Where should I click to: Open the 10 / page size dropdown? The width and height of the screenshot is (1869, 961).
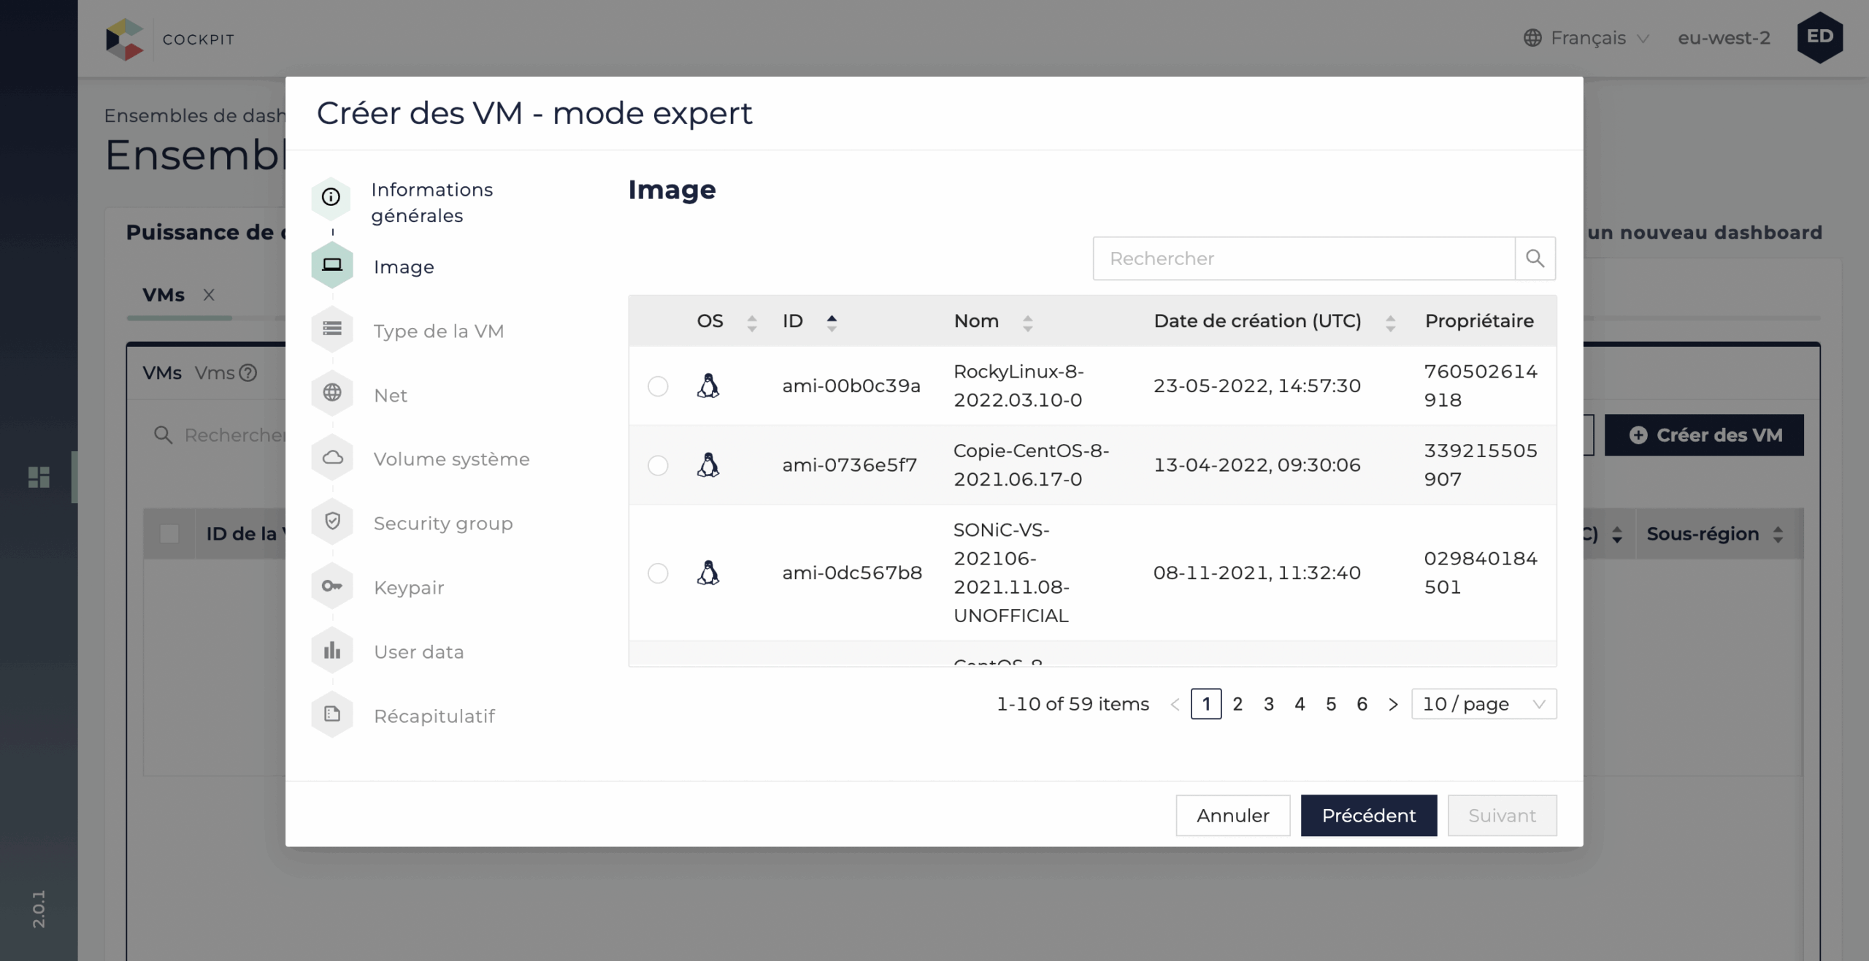pos(1483,704)
